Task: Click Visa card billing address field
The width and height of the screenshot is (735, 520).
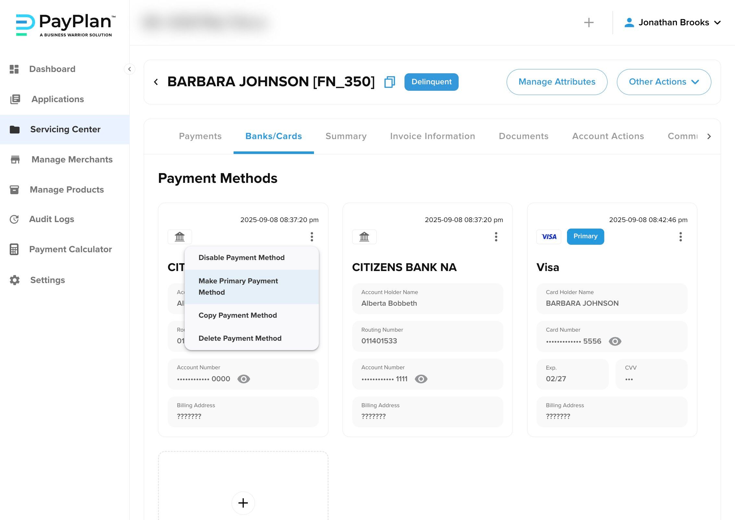Action: pos(612,412)
